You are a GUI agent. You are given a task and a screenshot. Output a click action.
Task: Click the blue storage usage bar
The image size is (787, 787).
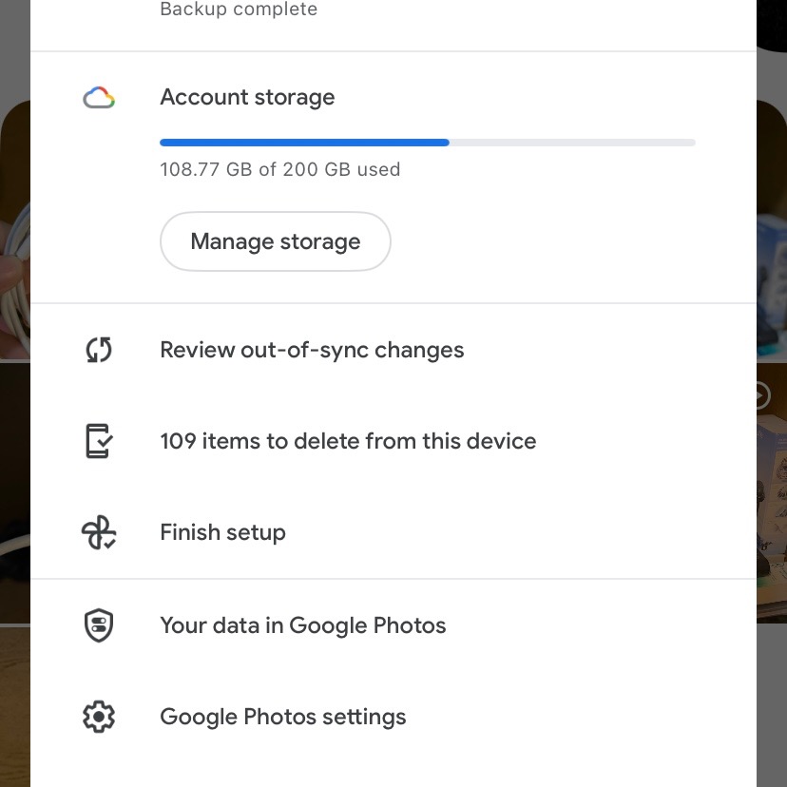(x=304, y=143)
